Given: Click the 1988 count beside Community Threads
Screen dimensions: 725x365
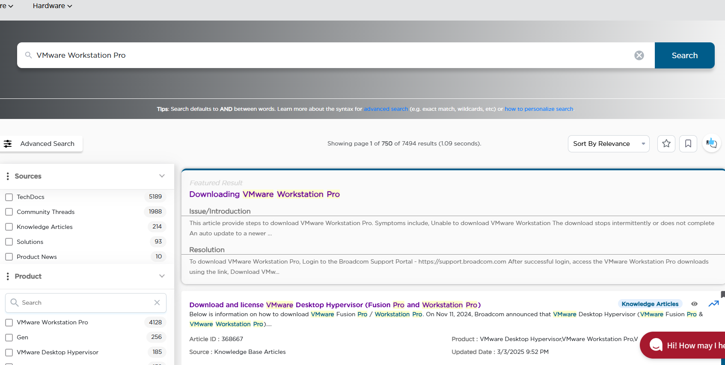Looking at the screenshot, I should tap(155, 212).
